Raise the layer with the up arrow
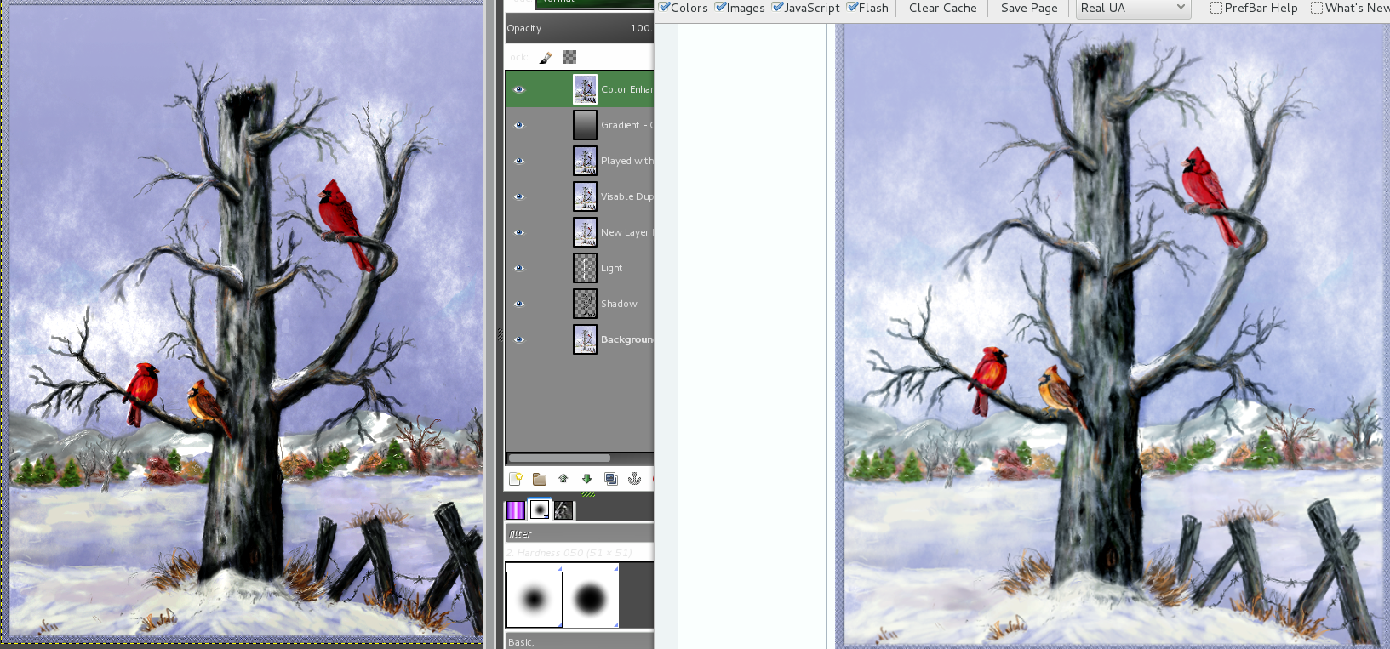The height and width of the screenshot is (649, 1390). (563, 479)
